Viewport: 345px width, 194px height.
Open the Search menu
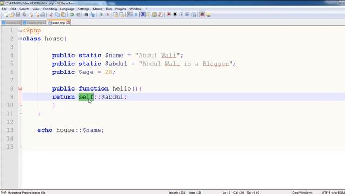[24, 9]
